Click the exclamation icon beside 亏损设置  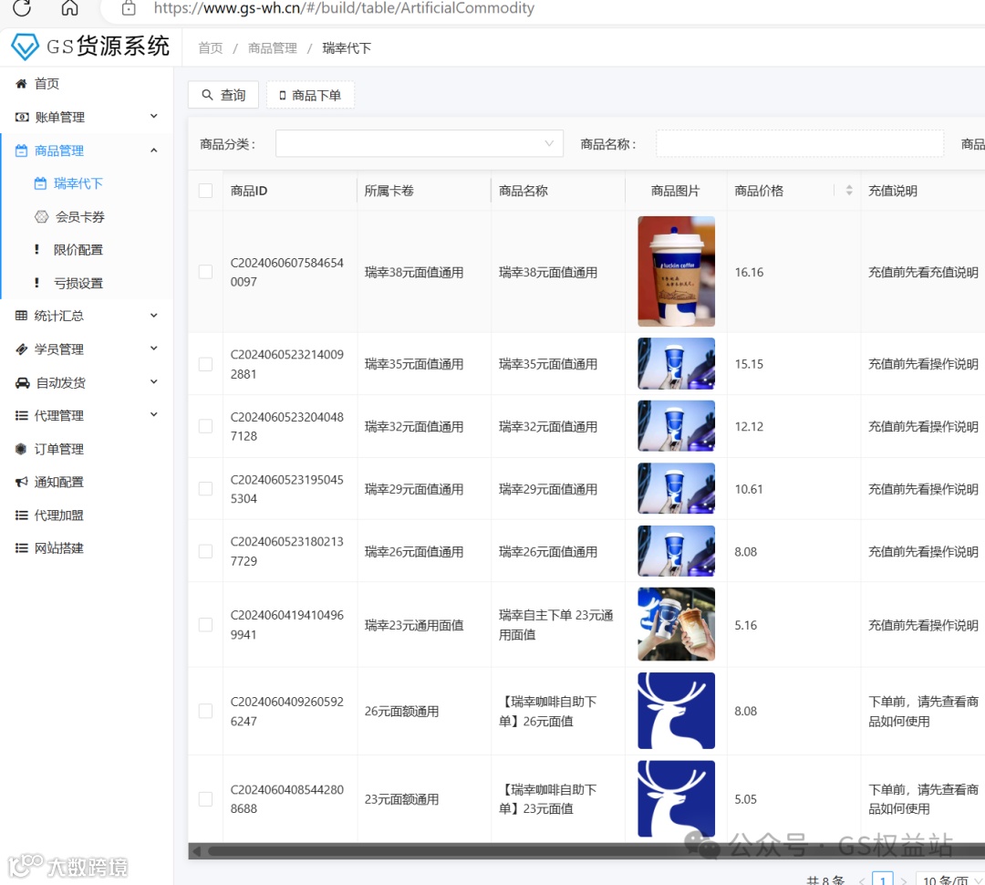[36, 283]
